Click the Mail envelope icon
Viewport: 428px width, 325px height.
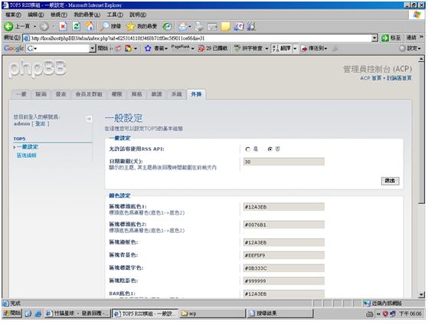(183, 26)
